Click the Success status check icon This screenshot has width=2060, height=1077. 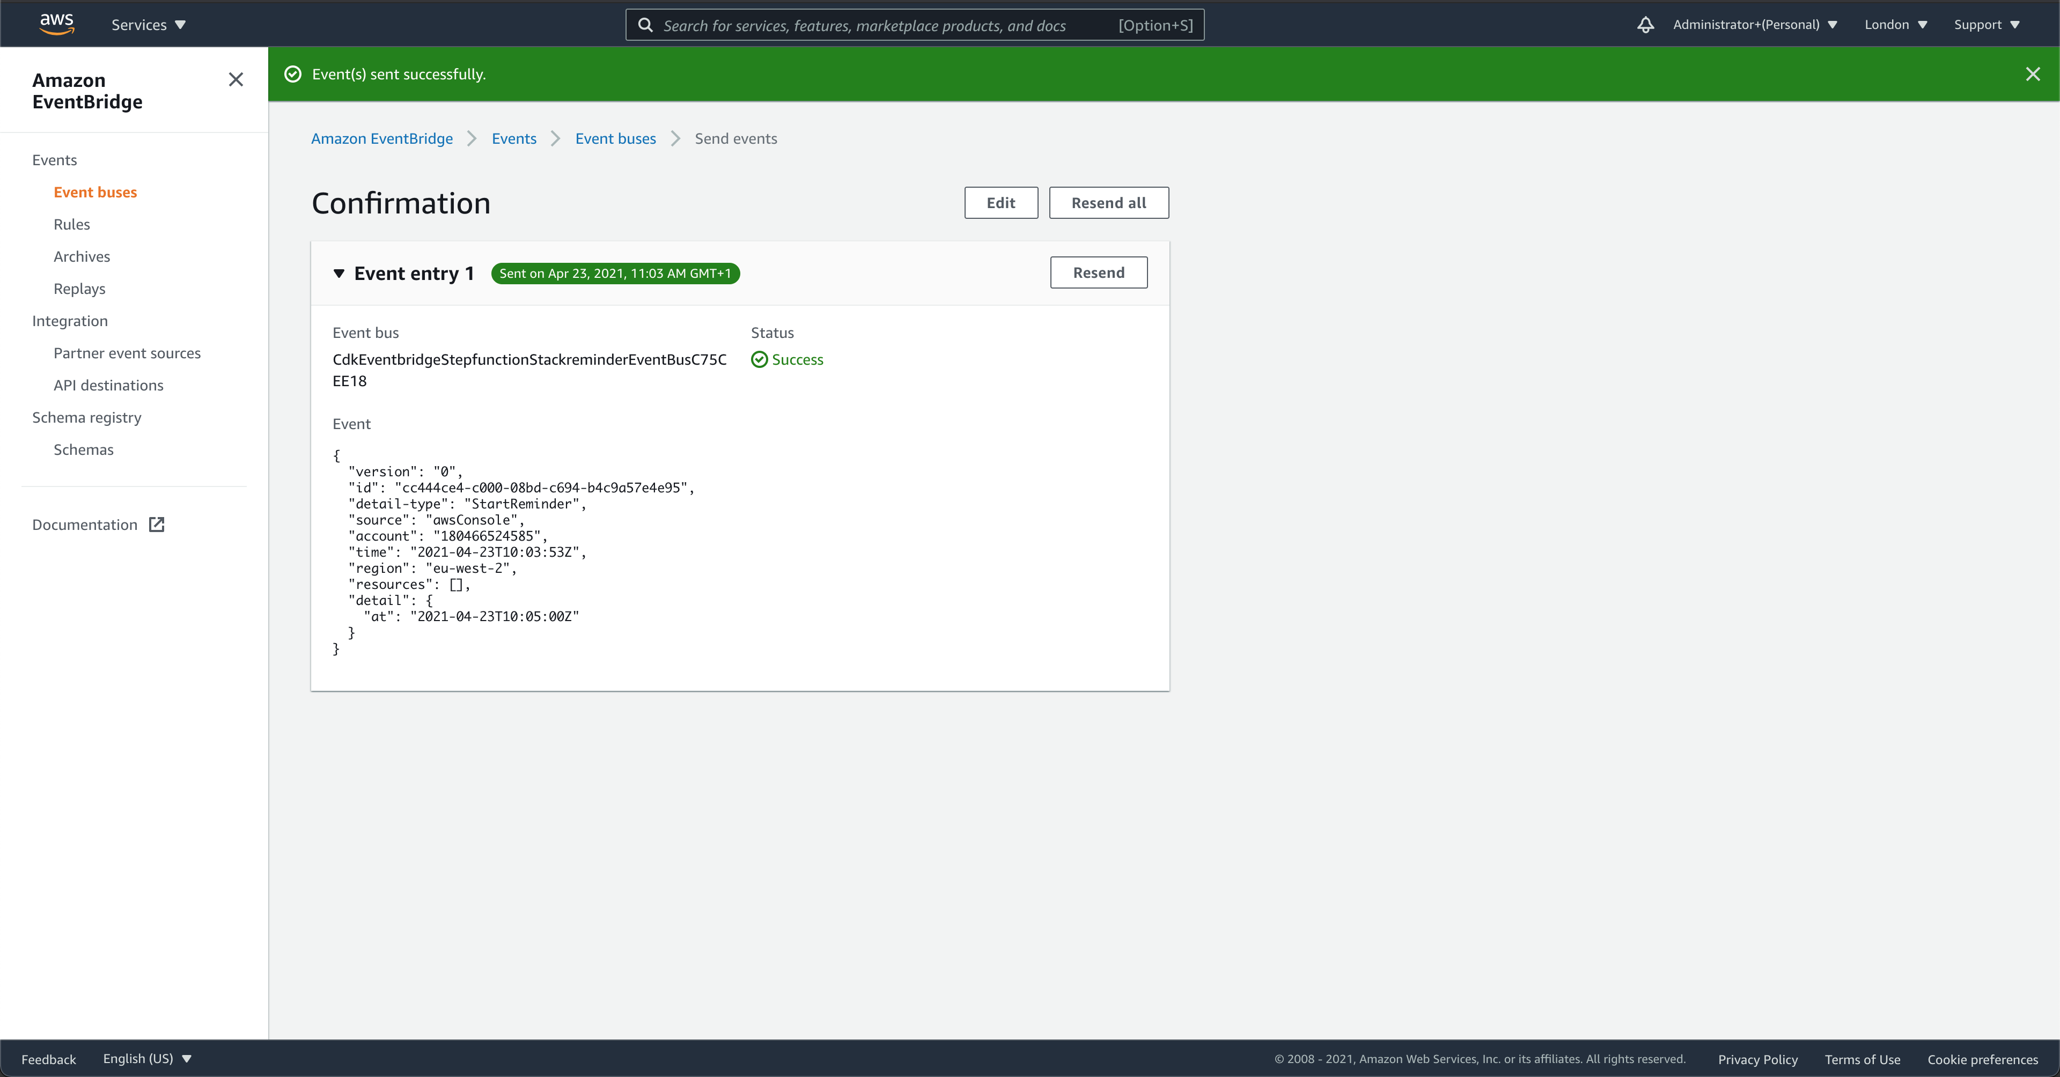coord(759,360)
